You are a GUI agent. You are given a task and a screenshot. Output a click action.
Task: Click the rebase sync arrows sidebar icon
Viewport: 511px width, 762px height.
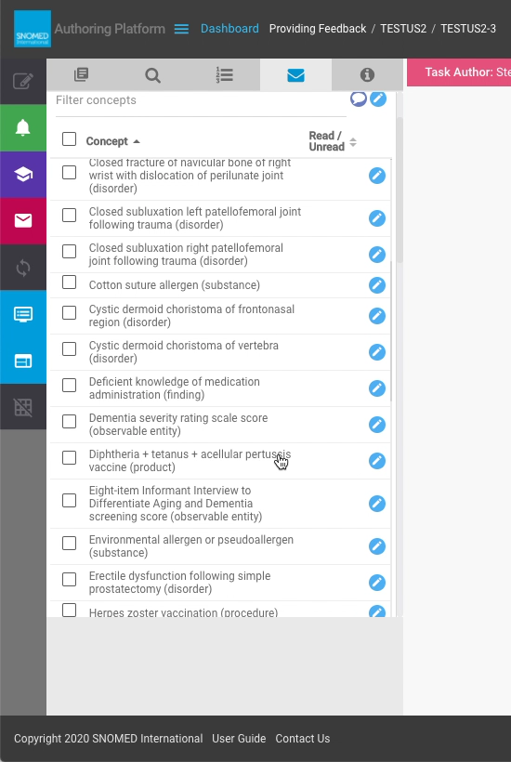click(23, 268)
